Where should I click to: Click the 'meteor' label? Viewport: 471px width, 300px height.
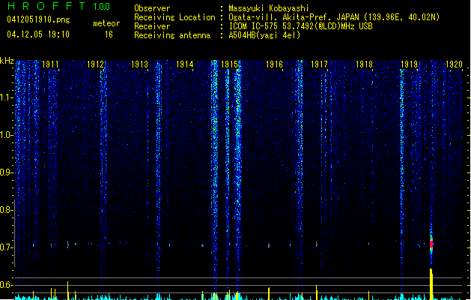pos(106,23)
